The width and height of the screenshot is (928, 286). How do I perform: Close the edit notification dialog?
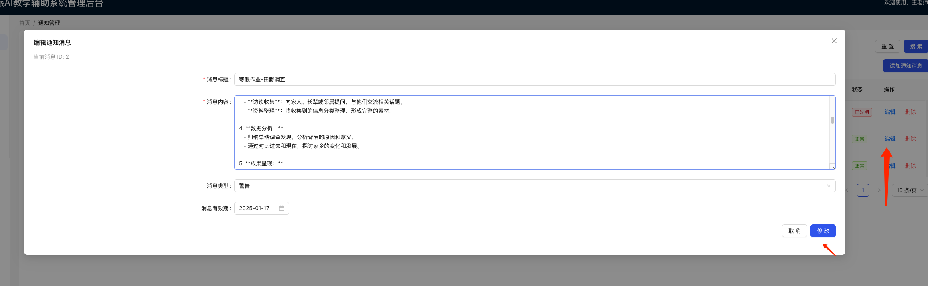pyautogui.click(x=834, y=41)
